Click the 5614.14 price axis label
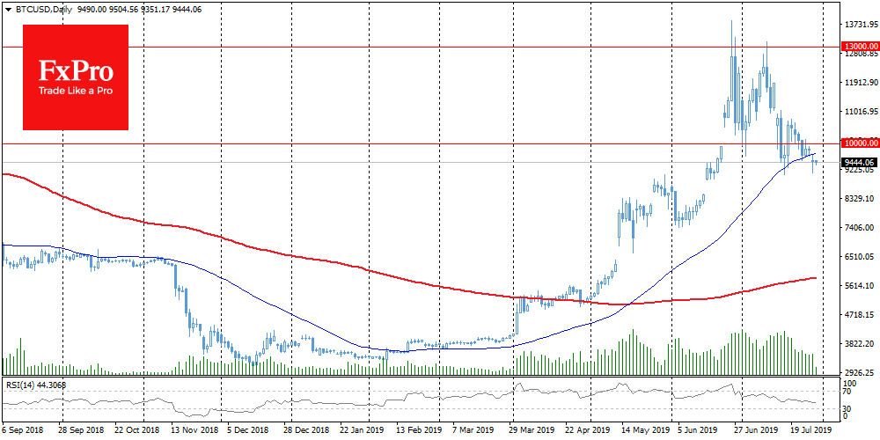This screenshot has width=880, height=440. pos(858,286)
